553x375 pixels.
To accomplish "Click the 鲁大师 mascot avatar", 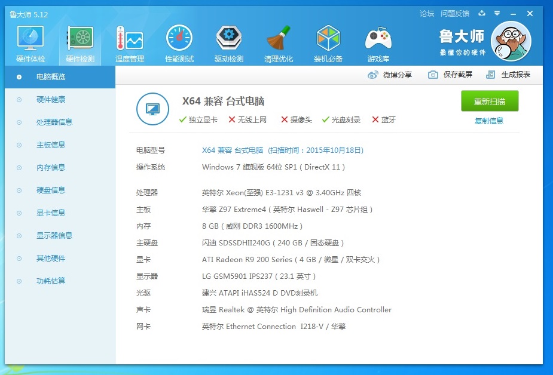I will [511, 41].
